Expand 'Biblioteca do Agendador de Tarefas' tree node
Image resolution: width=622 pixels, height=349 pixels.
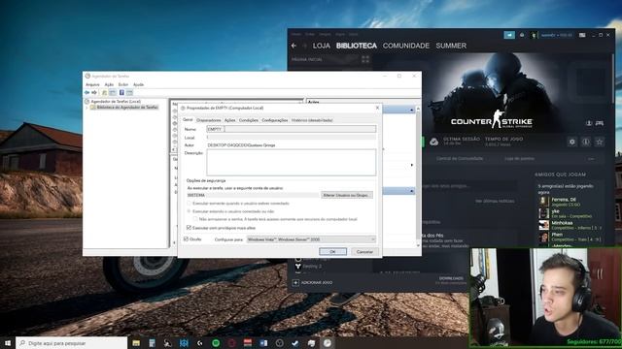87,108
